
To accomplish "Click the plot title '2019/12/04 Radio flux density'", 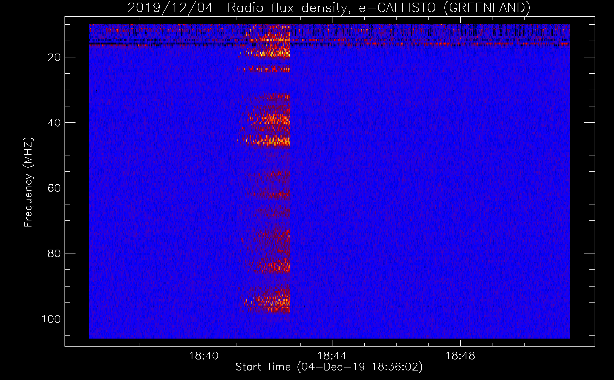I will pos(329,8).
